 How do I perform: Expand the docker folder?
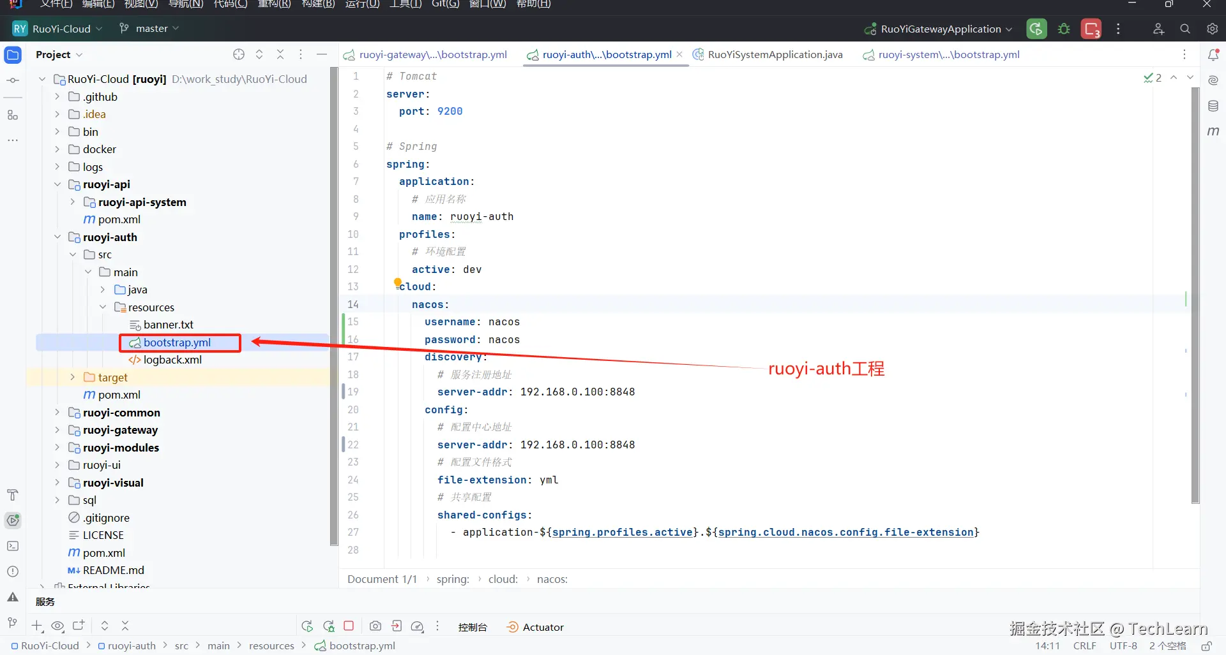tap(57, 149)
